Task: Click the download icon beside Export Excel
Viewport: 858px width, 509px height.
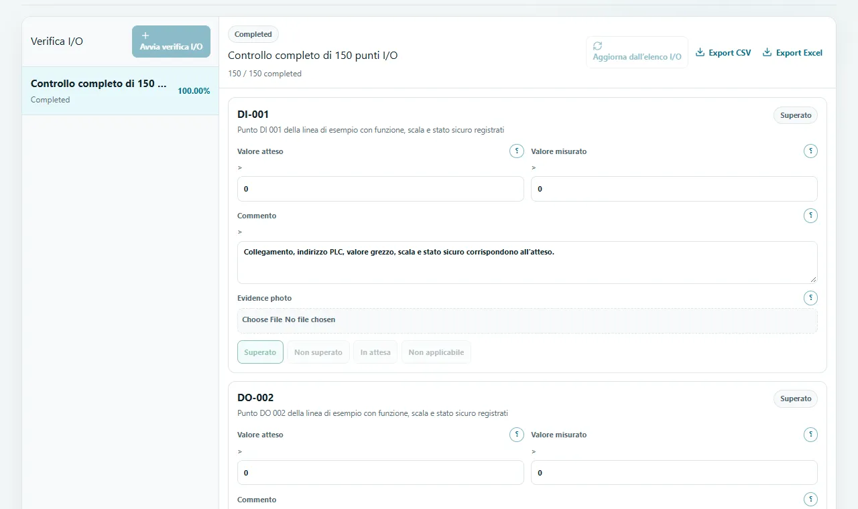Action: coord(767,52)
